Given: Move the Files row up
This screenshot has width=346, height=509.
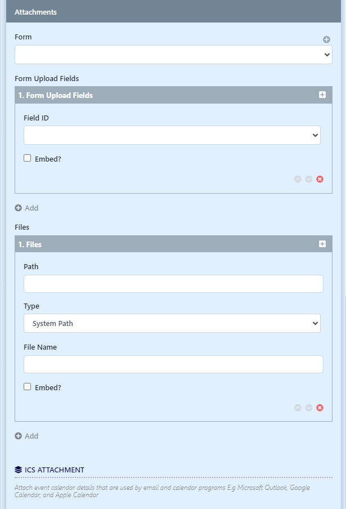Looking at the screenshot, I should tap(298, 408).
